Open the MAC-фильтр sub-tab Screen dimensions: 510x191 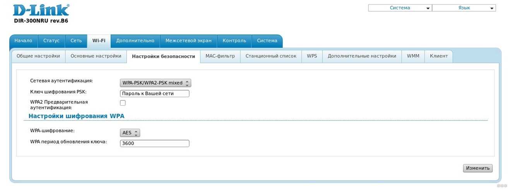point(220,56)
